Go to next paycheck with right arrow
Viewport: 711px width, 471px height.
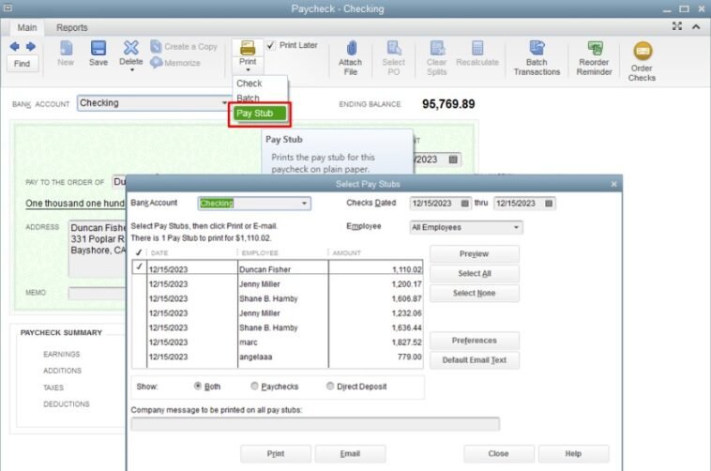click(x=31, y=46)
